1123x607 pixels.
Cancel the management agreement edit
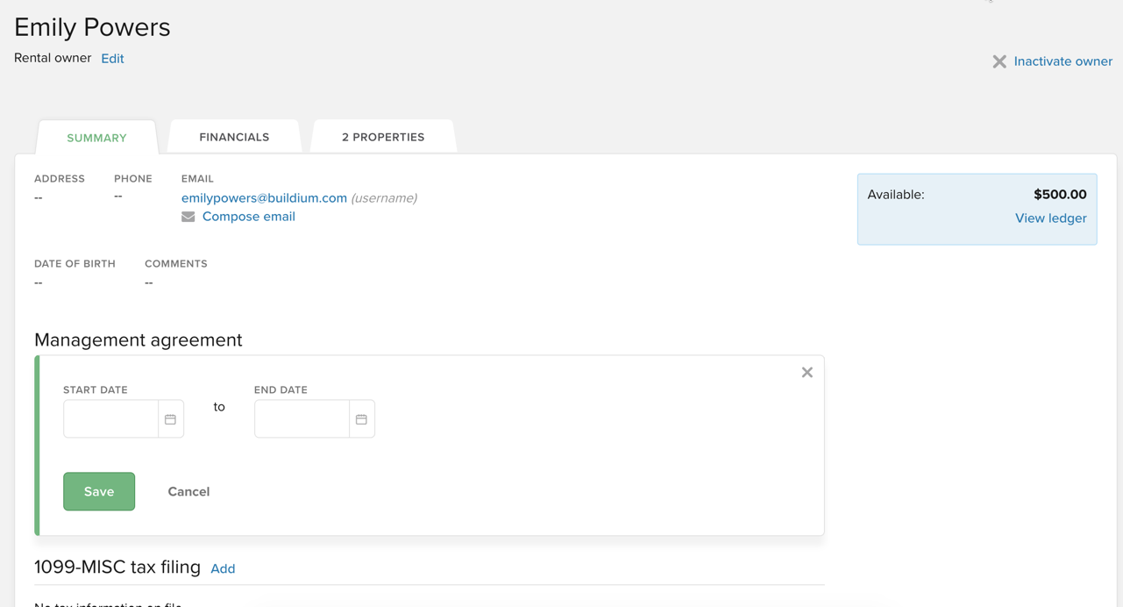188,491
